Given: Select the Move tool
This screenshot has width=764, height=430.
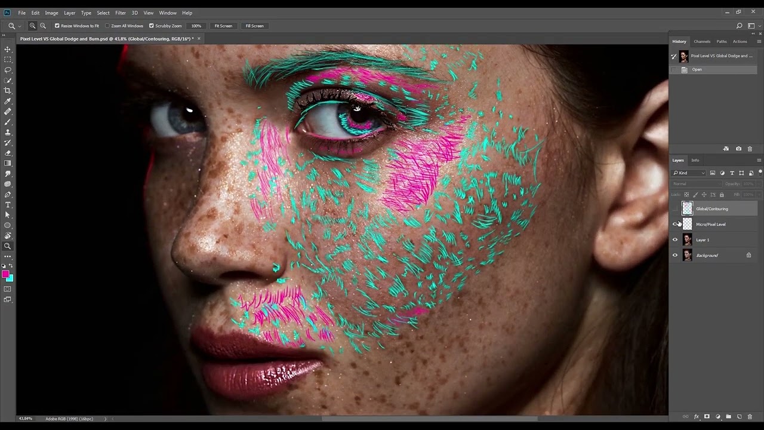Looking at the screenshot, I should [8, 50].
